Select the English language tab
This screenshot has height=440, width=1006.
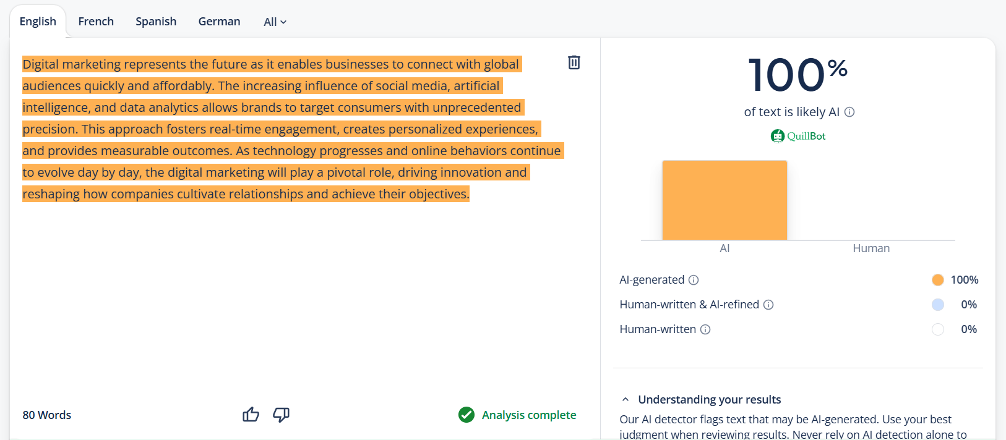point(38,22)
